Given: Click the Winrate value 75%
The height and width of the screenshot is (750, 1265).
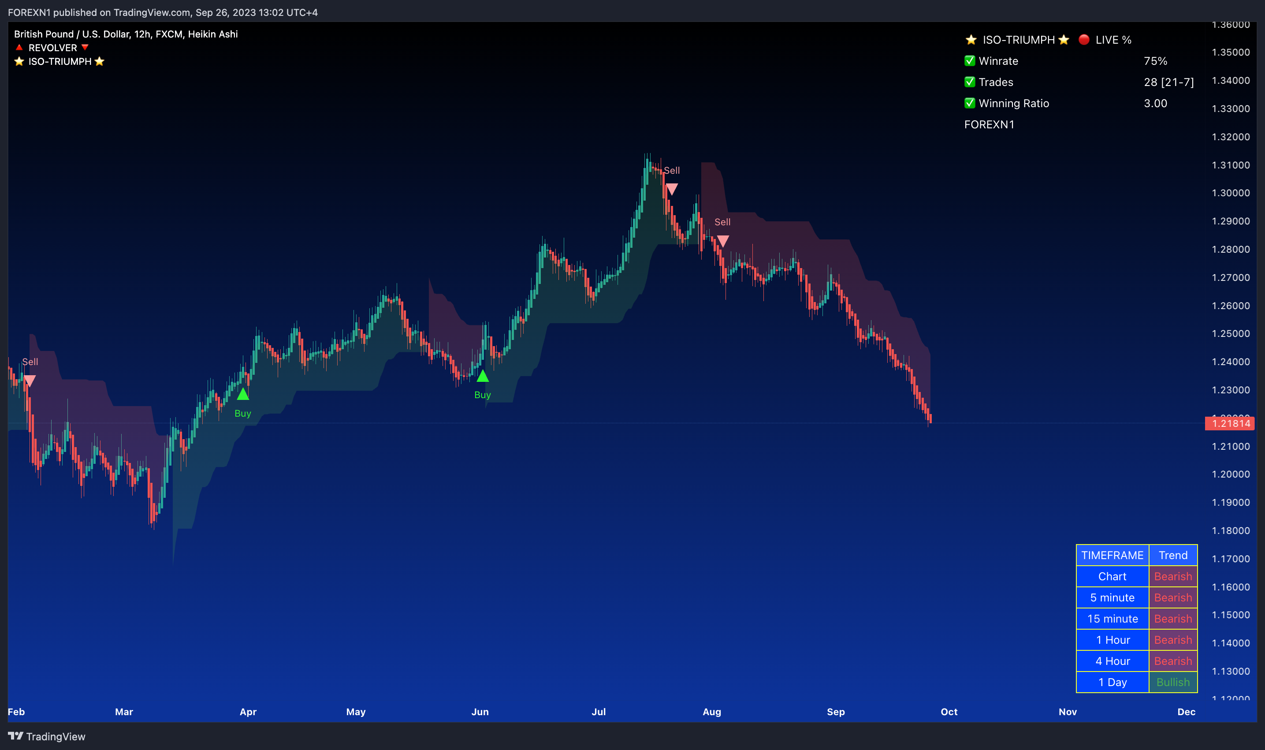Looking at the screenshot, I should [1155, 61].
